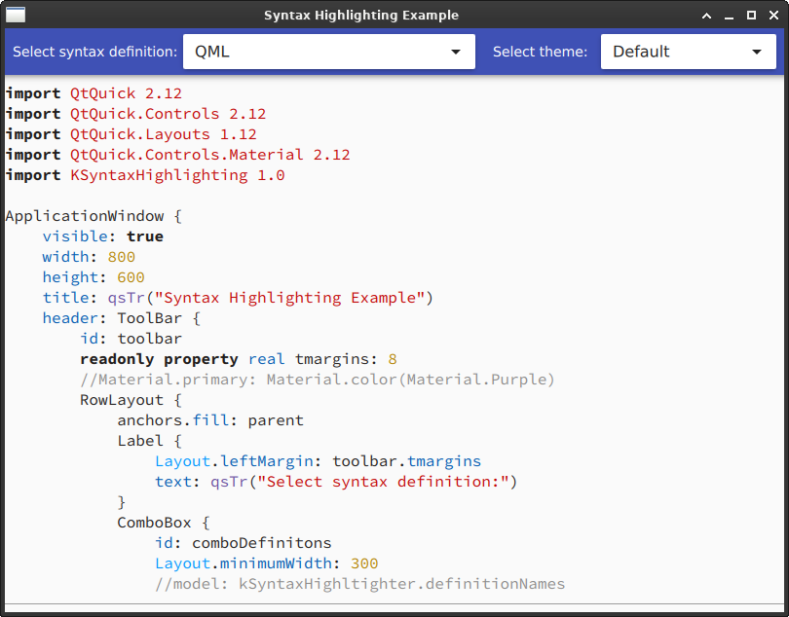Click the ComboBox declaration line

click(146, 522)
